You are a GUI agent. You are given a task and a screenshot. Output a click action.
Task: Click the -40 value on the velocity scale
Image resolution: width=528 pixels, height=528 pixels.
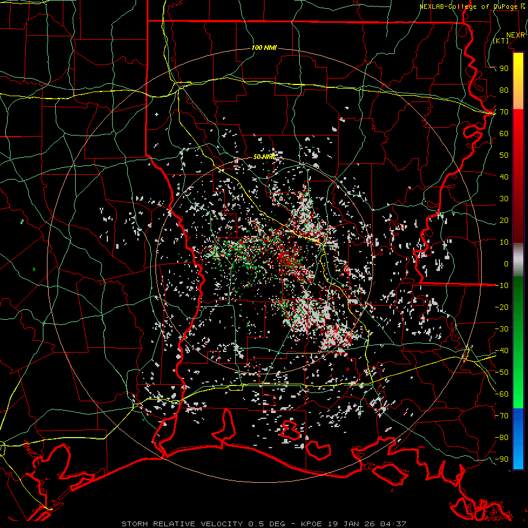click(502, 351)
